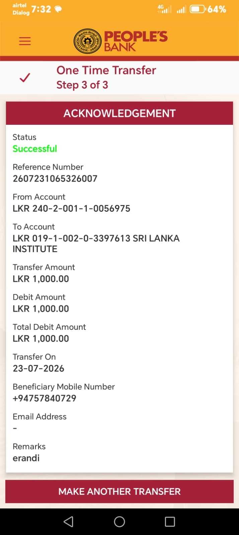Tap the People's Bank emblem logo
The image size is (239, 535).
[x=87, y=41]
